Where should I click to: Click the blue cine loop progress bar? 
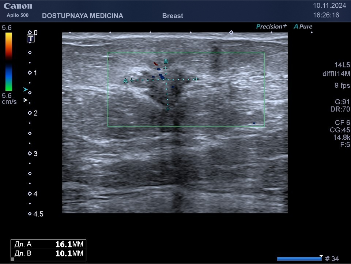pyautogui.click(x=299, y=259)
